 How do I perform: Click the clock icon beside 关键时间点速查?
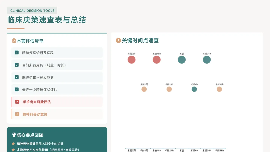[118, 40]
